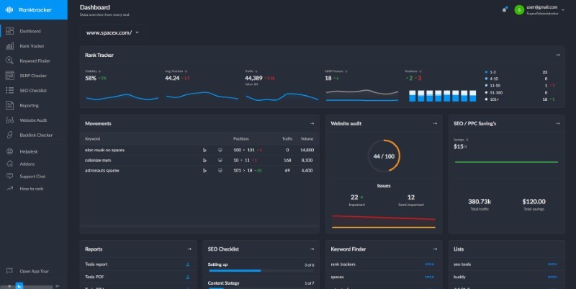Screen dimensions: 576x289
Task: Open Rank Tracker panel via its arrow
Action: [557, 55]
